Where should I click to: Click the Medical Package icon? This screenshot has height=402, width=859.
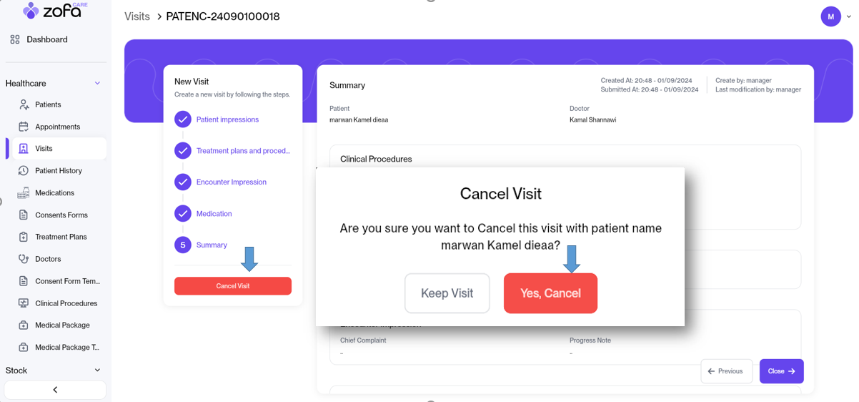(x=24, y=325)
